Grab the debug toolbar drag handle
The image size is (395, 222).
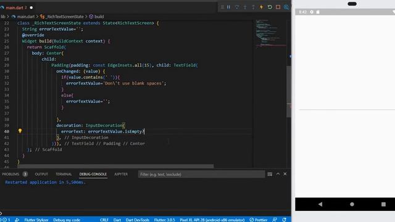pos(222,7)
